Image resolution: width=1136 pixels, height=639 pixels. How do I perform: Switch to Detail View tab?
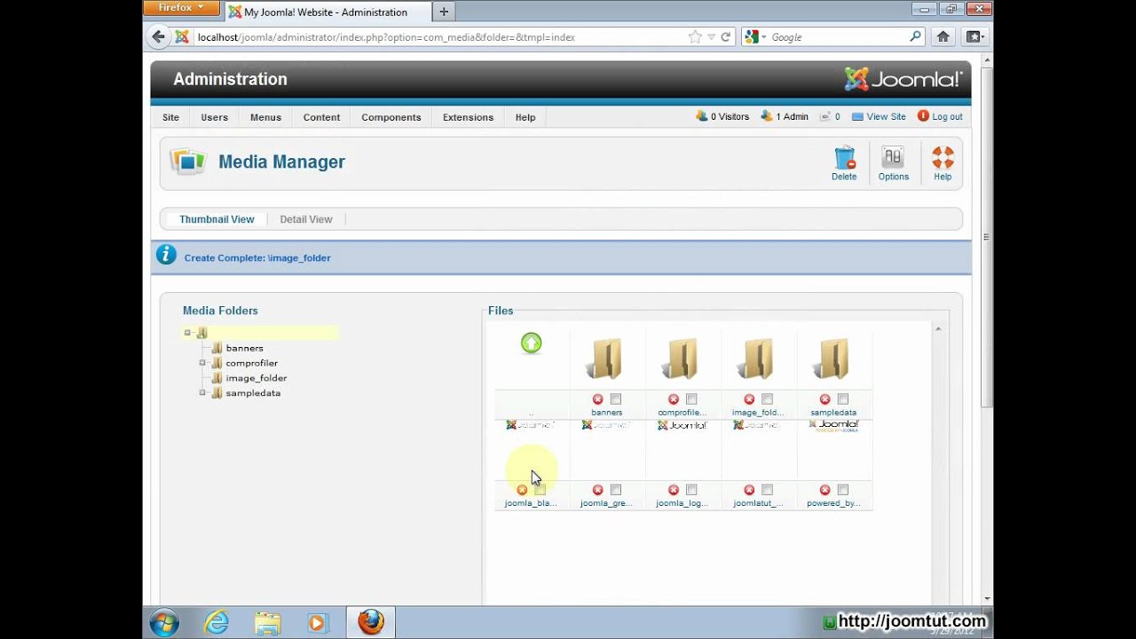[x=305, y=219]
